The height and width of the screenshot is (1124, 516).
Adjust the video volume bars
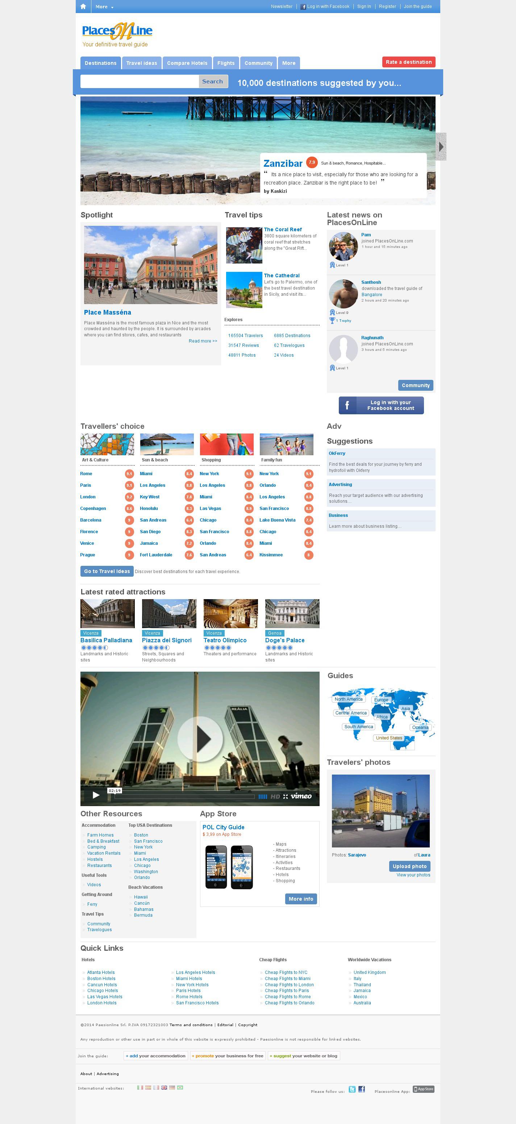[263, 796]
